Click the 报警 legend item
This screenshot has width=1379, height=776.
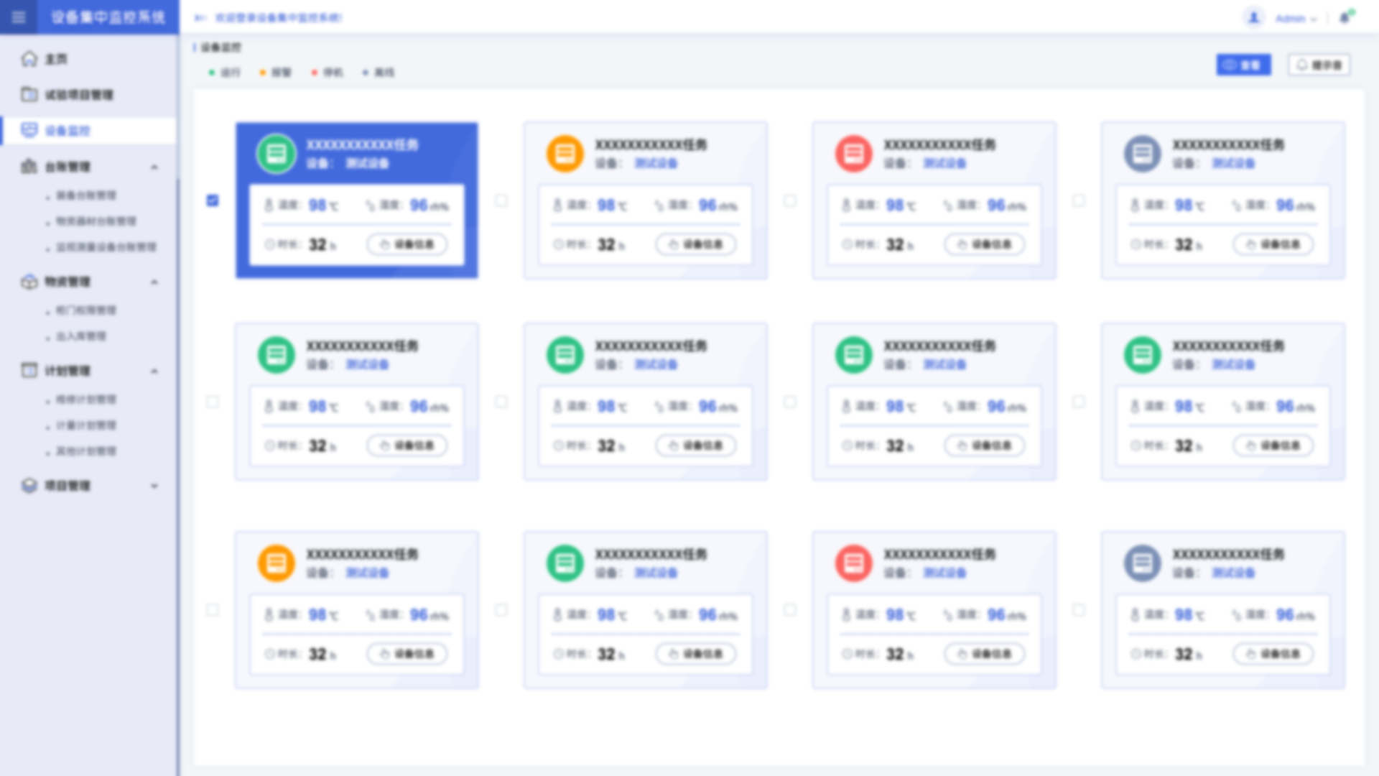pyautogui.click(x=275, y=73)
